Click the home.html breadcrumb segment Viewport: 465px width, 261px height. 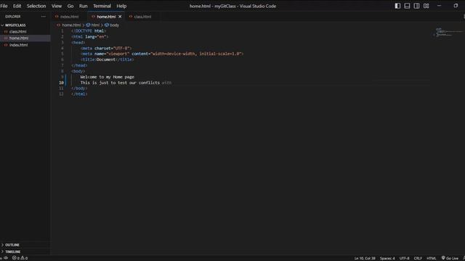pyautogui.click(x=71, y=25)
